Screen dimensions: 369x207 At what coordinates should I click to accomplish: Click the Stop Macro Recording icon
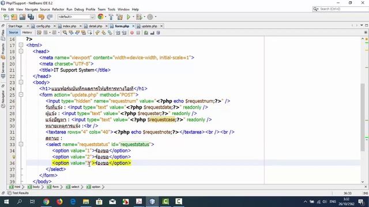coord(138,33)
